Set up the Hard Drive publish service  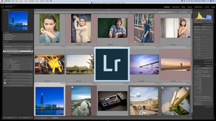tap(31, 75)
